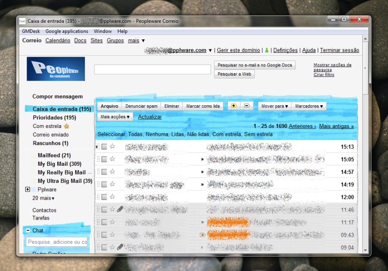
Task: Click the Pesquisar a Web button
Action: pos(234,74)
